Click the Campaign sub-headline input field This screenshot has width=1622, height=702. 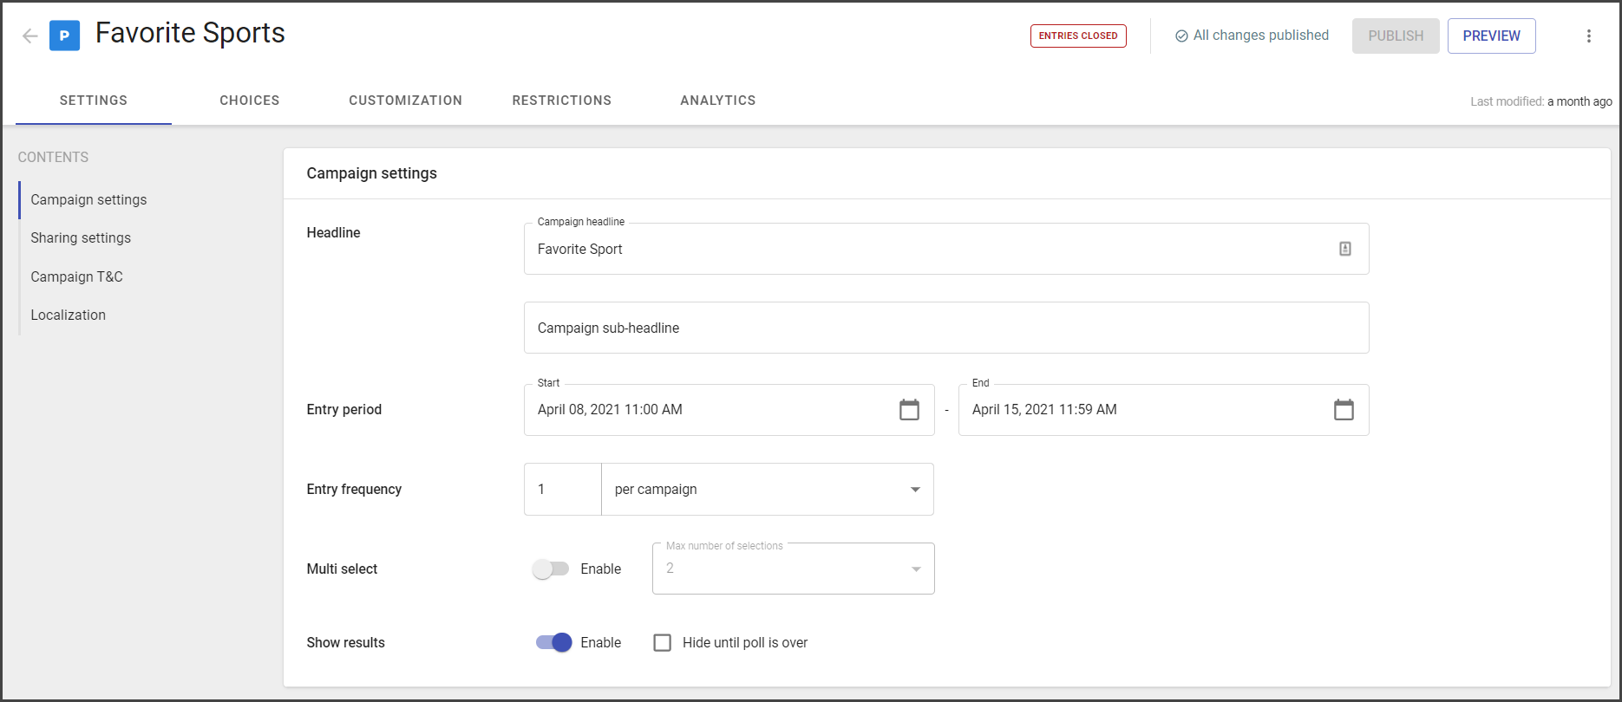tap(946, 328)
